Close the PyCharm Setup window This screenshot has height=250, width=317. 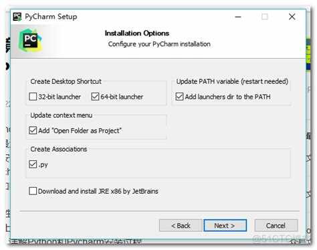(292, 17)
